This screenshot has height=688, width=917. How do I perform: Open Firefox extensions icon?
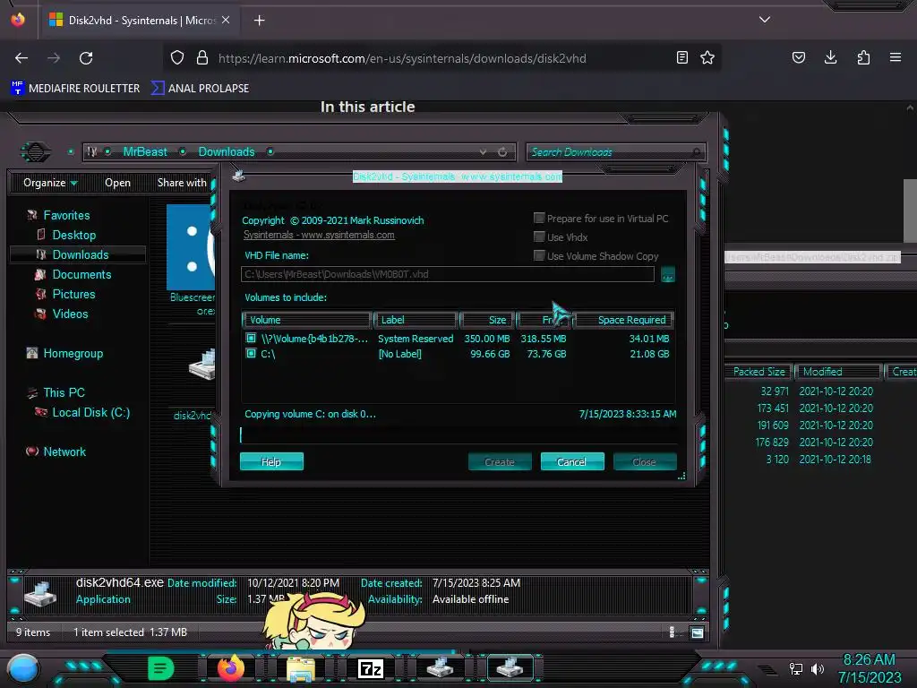(x=863, y=57)
